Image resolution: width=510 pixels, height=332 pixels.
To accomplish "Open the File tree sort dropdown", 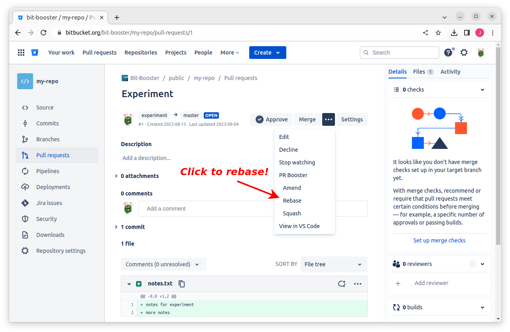I will 334,264.
